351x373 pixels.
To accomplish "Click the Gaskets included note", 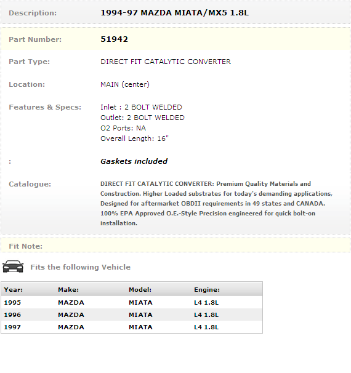I will pos(134,161).
